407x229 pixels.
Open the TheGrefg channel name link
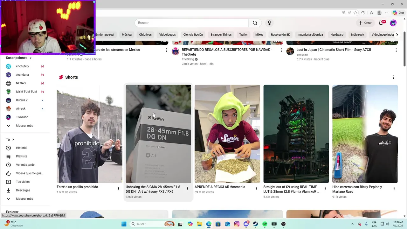click(x=188, y=59)
